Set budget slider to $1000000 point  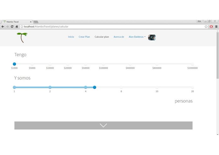pos(193,64)
